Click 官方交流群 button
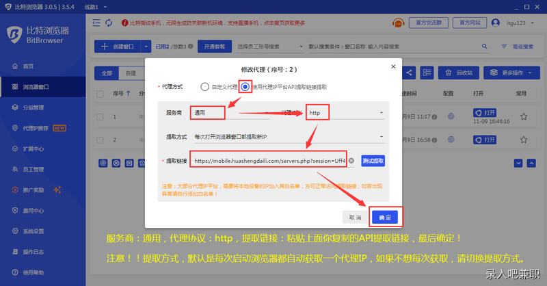 (429, 23)
